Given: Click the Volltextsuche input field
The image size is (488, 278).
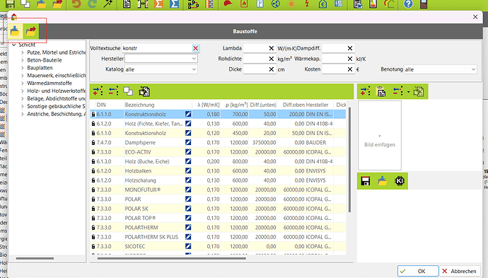Looking at the screenshot, I should click(x=157, y=48).
